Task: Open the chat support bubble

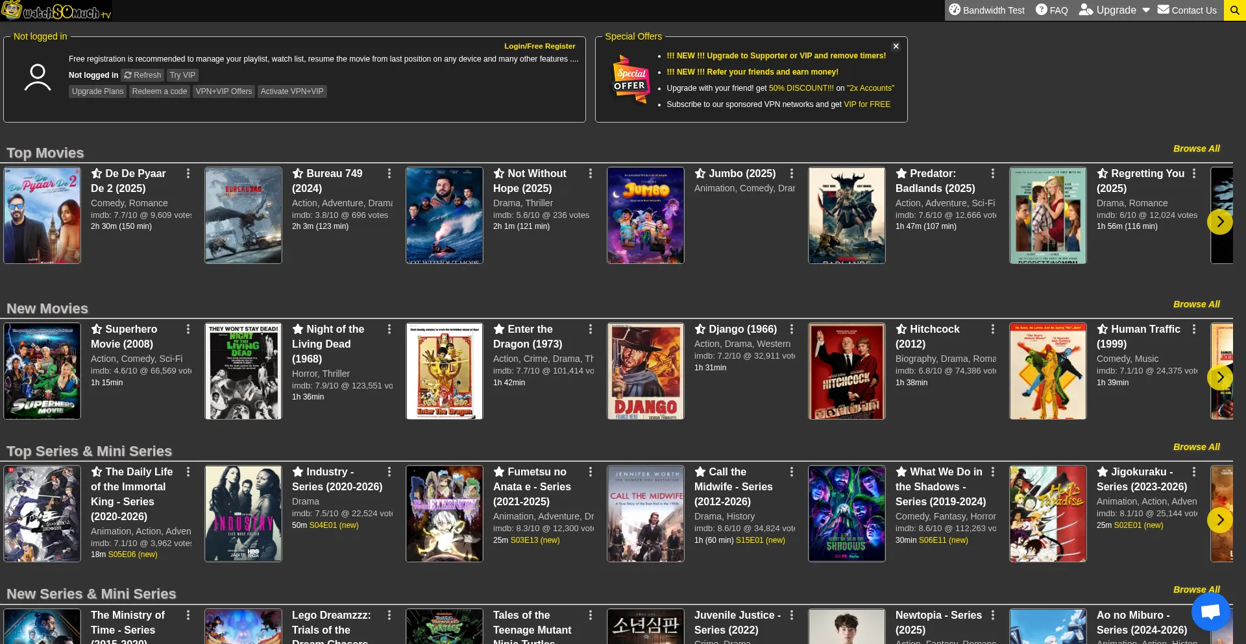Action: coord(1210,611)
